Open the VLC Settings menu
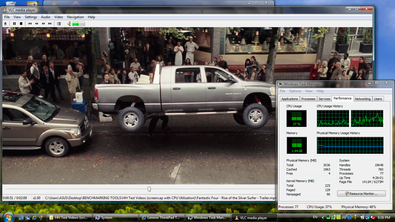The width and height of the screenshot is (395, 222). [31, 17]
